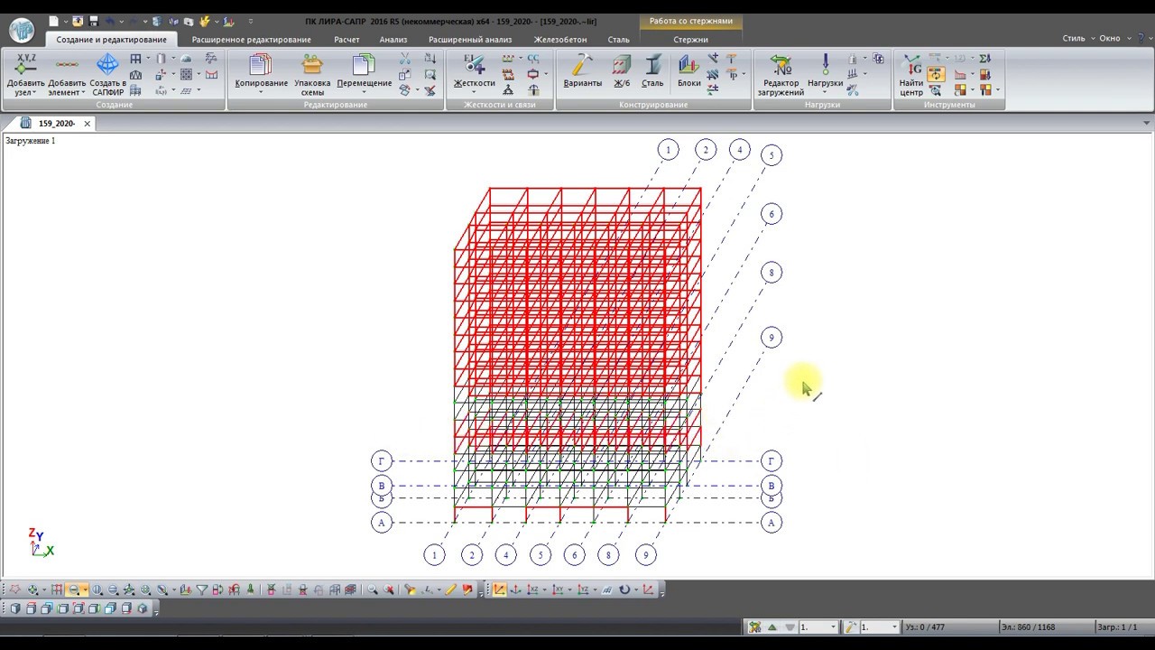Screen dimensions: 1155x650
Task: Click the XYZ axes indicator in viewport corner
Action: tap(40, 543)
